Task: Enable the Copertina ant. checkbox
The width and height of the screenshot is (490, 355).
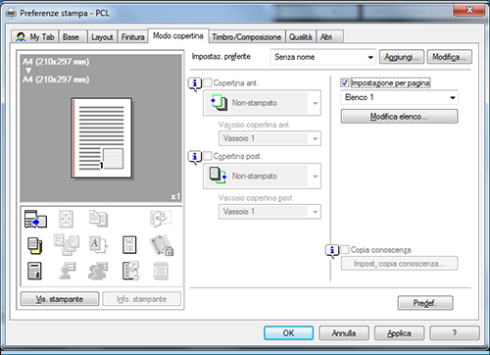Action: point(207,82)
